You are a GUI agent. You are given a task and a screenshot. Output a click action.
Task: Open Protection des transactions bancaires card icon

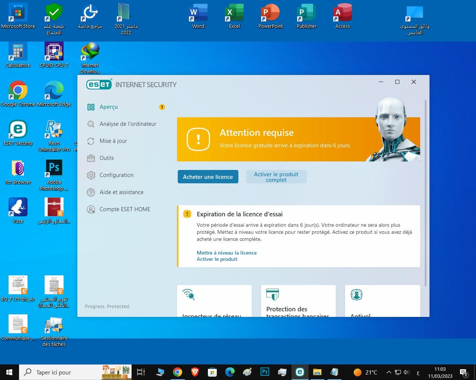(273, 295)
